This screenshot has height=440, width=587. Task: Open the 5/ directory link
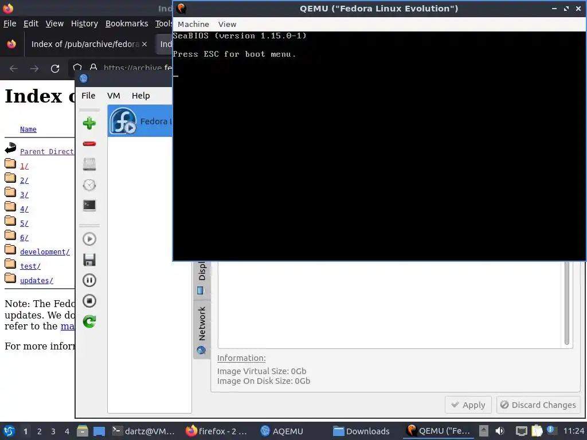24,223
